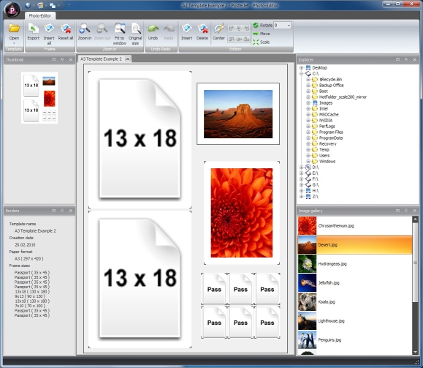Click 7x10 ( 70 x 100 ) frame size

click(x=30, y=306)
